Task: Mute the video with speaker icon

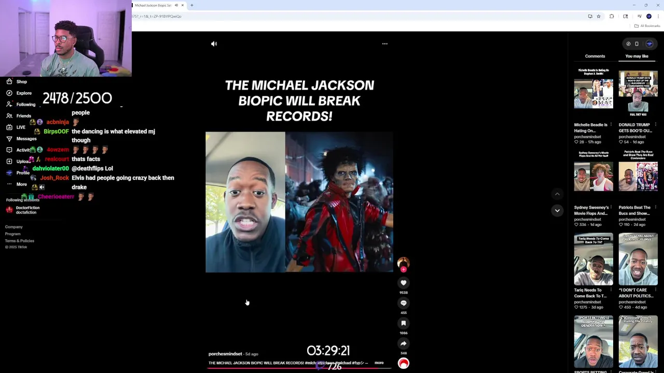Action: (x=214, y=44)
